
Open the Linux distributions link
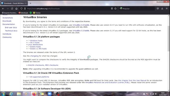35,45
